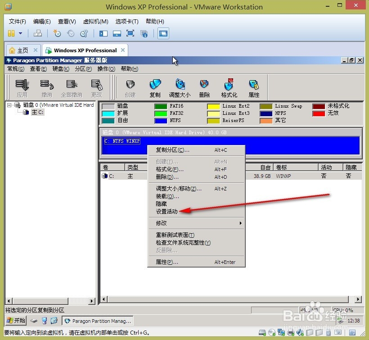
Task: Click the 卷标 column header
Action: click(x=296, y=168)
